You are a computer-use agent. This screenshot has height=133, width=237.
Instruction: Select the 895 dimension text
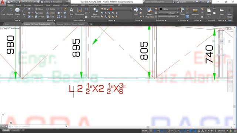tap(76, 48)
